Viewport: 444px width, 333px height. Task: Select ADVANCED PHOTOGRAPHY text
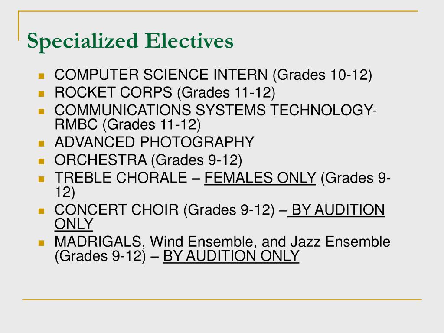click(x=154, y=142)
